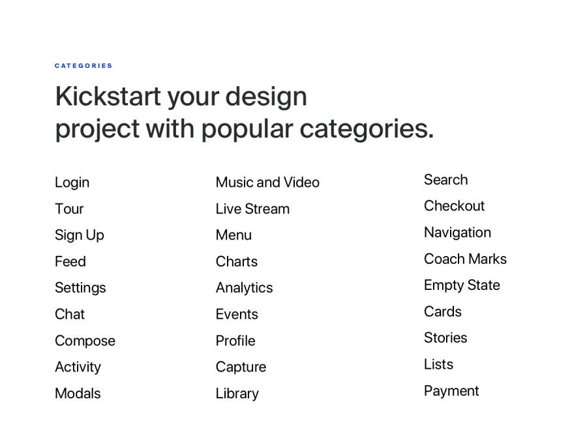This screenshot has width=587, height=444.
Task: Select the Empty State category
Action: point(462,285)
